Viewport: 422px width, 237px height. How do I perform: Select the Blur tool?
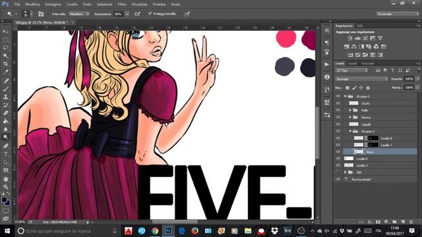point(6,129)
